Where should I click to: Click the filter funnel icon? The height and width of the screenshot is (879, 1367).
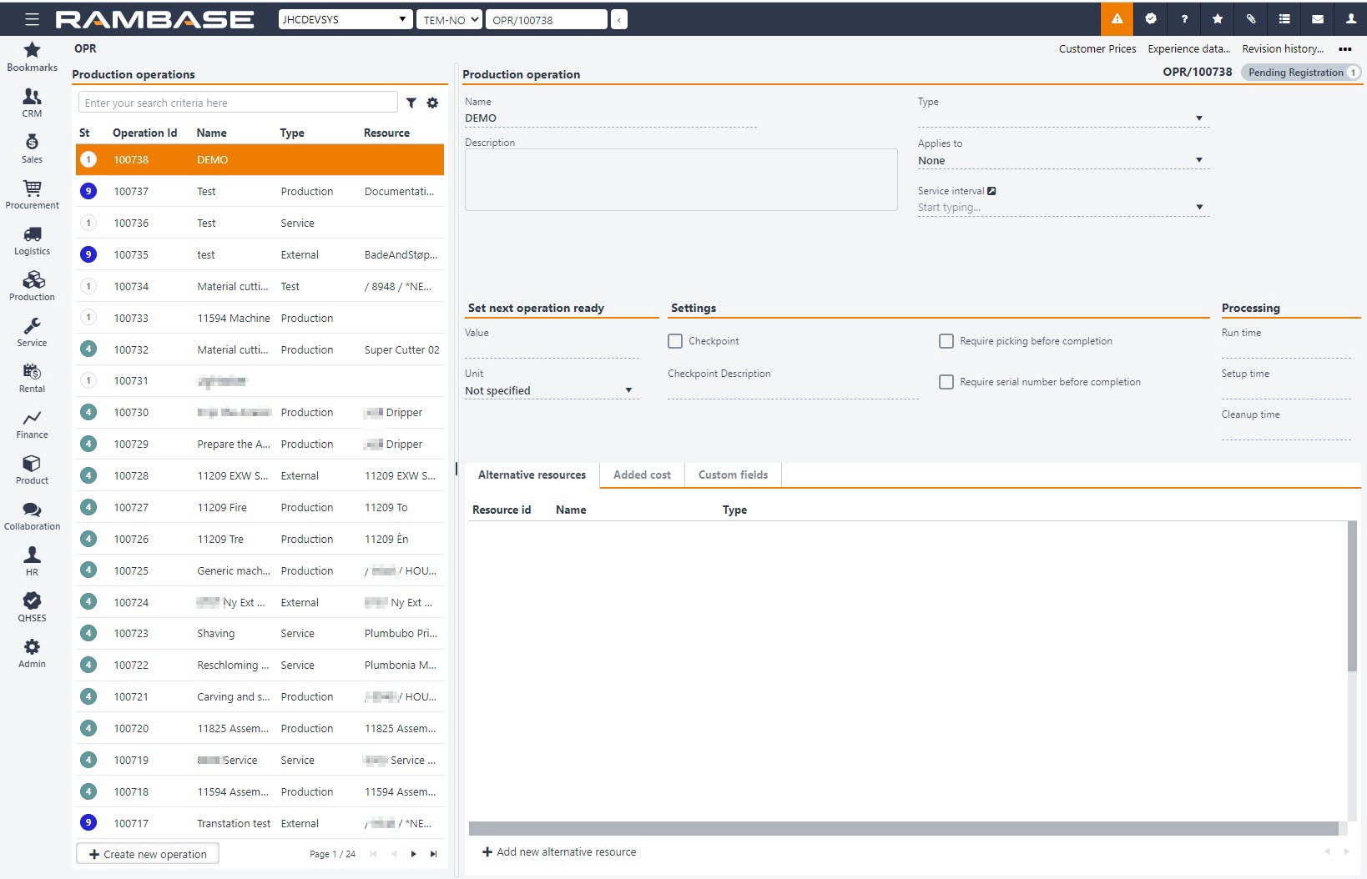(x=411, y=103)
